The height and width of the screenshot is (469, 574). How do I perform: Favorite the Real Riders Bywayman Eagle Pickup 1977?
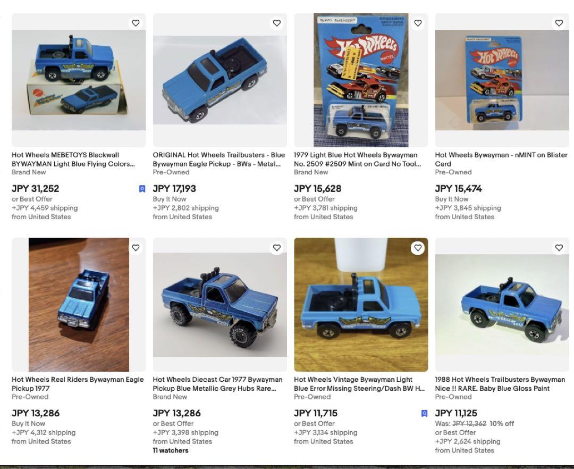(136, 248)
